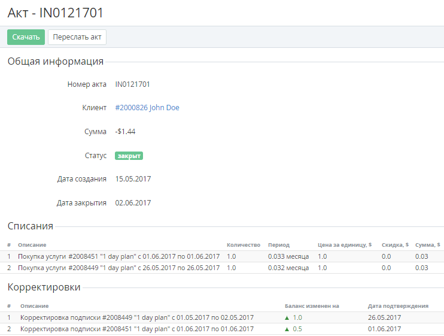The image size is (444, 336).
Task: Select charge row for service #2008449
Action: 118,268
